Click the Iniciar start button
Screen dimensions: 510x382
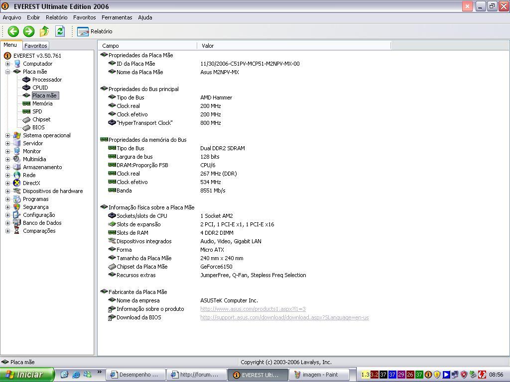point(27,375)
